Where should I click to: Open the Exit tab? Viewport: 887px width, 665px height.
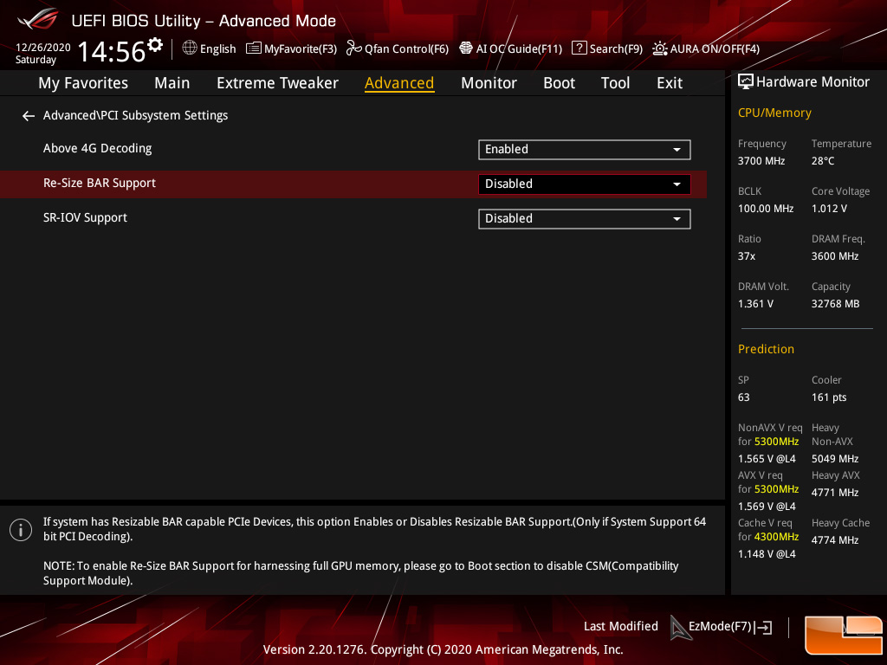pyautogui.click(x=670, y=83)
